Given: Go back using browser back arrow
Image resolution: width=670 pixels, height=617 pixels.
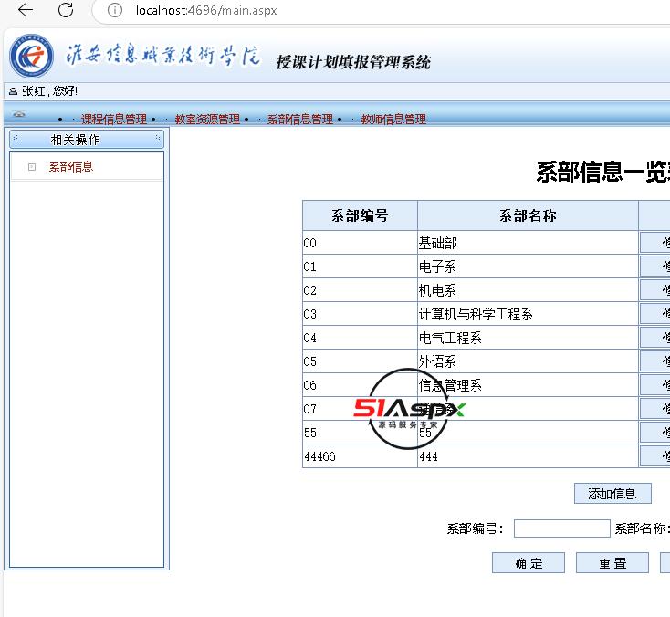Looking at the screenshot, I should point(26,10).
